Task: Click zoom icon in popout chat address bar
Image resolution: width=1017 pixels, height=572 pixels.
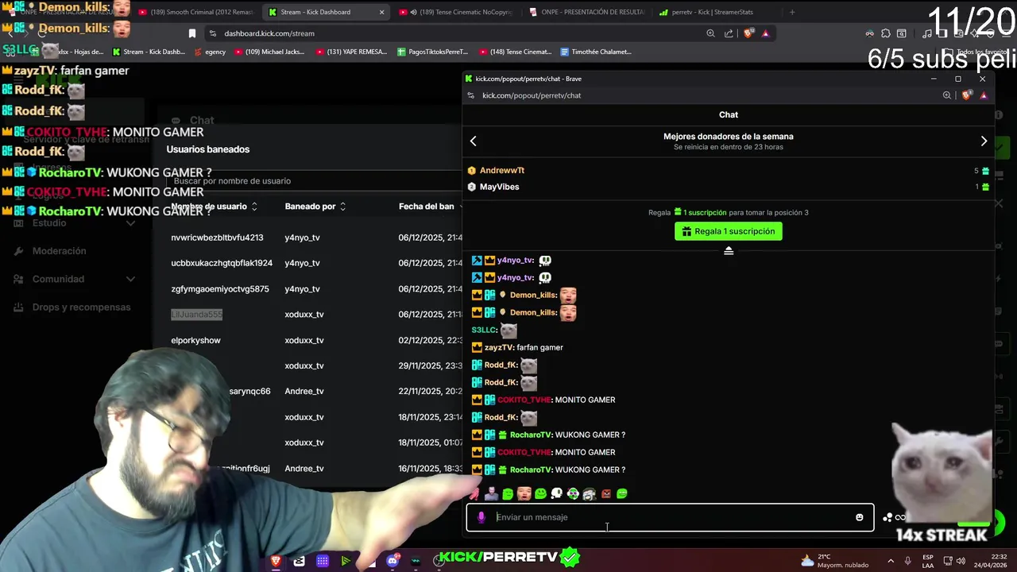Action: coord(947,95)
